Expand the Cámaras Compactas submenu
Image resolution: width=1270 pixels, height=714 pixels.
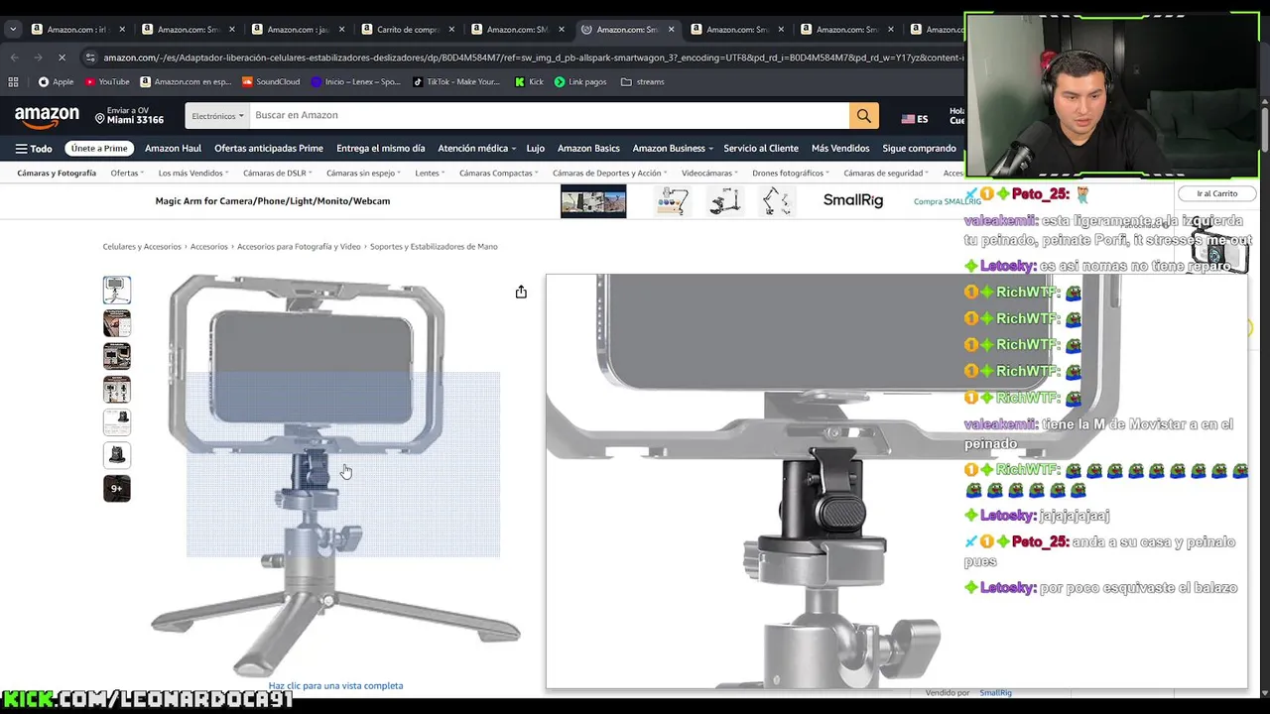click(499, 174)
